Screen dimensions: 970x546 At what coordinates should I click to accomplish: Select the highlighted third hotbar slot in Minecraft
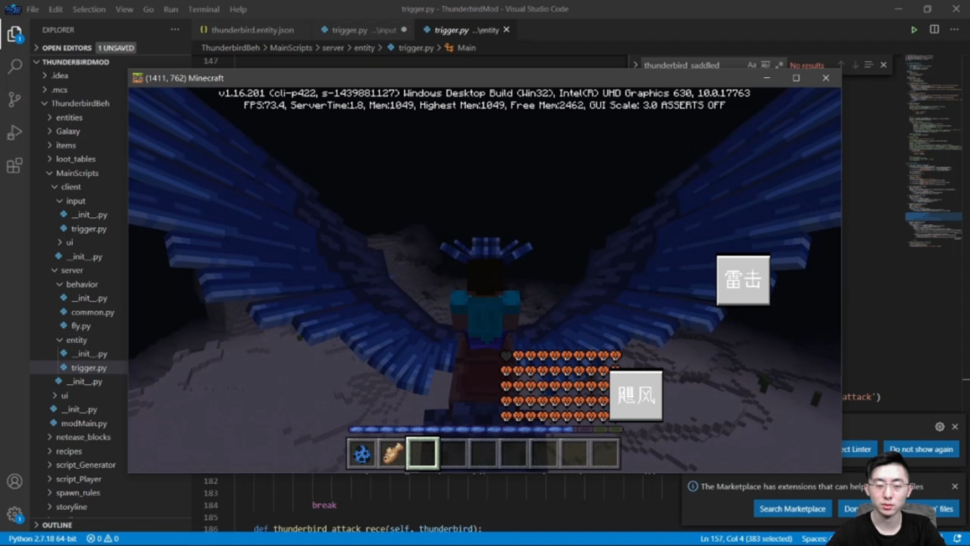coord(422,454)
